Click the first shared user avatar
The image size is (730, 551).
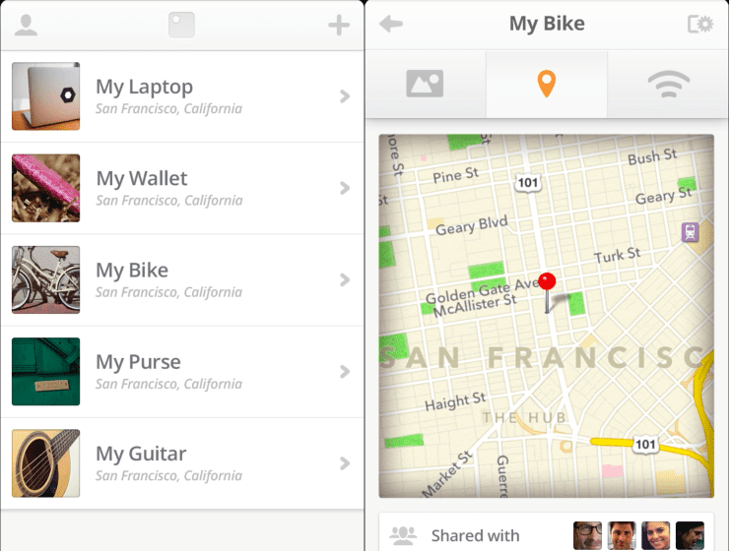pos(588,535)
